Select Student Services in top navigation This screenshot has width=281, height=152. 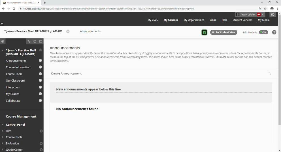(x=242, y=20)
